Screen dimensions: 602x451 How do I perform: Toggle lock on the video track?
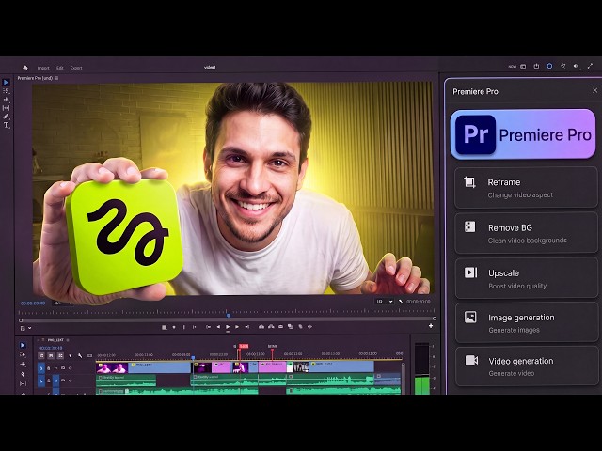coord(48,368)
